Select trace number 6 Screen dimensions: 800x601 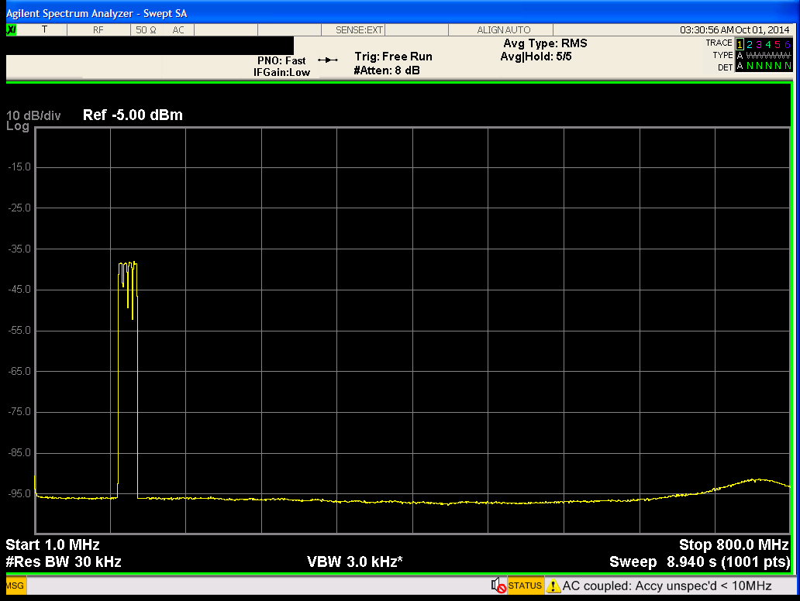click(788, 43)
